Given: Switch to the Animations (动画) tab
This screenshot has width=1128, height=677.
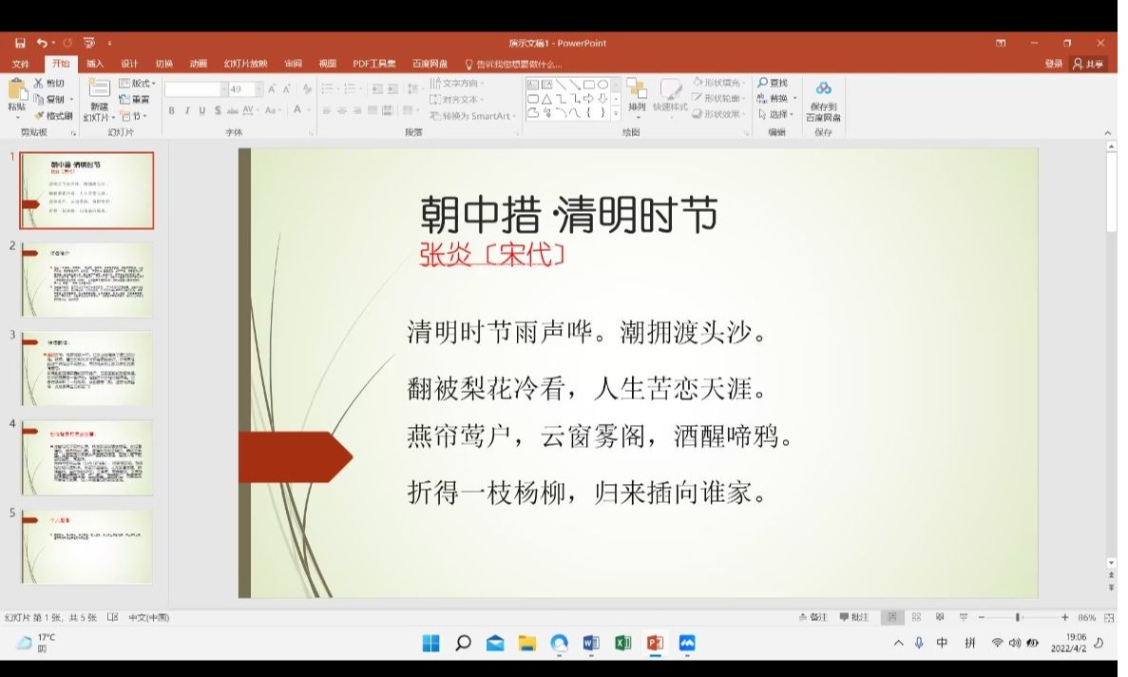Looking at the screenshot, I should pos(198,64).
